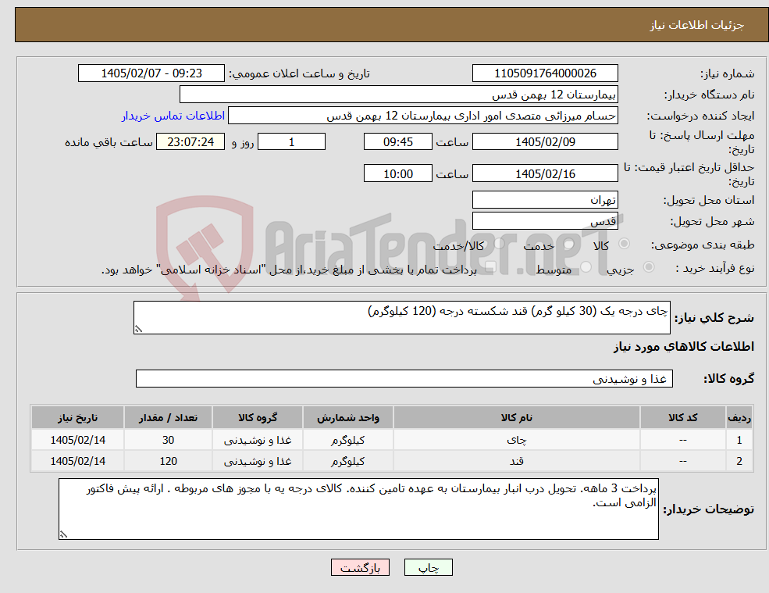Click the quantity cell 30
The image size is (769, 593).
click(168, 440)
